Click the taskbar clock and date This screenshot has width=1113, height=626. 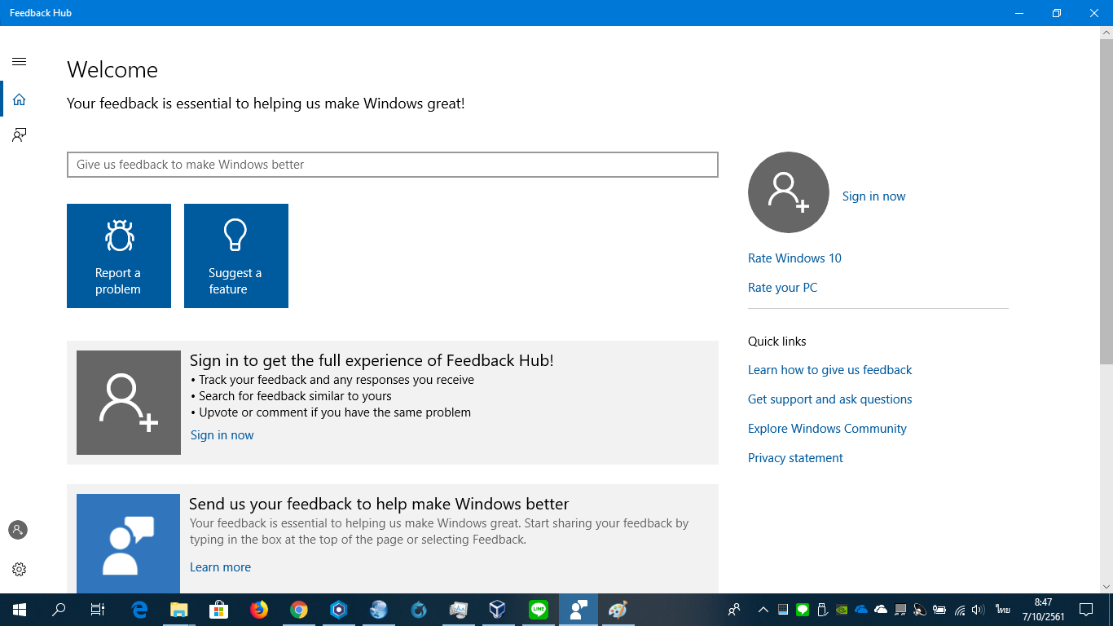click(1043, 610)
